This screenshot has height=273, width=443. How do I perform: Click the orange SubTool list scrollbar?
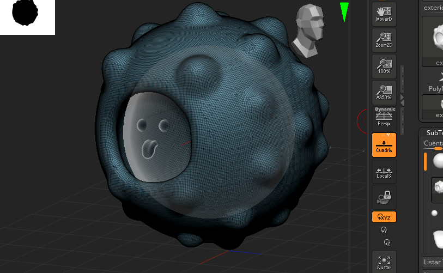coord(425,162)
